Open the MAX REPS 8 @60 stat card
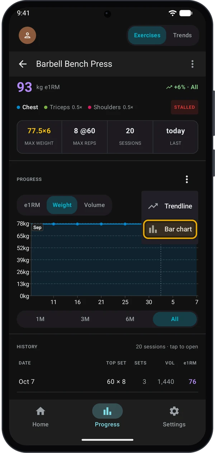Image resolution: width=215 pixels, height=453 pixels. 85,137
